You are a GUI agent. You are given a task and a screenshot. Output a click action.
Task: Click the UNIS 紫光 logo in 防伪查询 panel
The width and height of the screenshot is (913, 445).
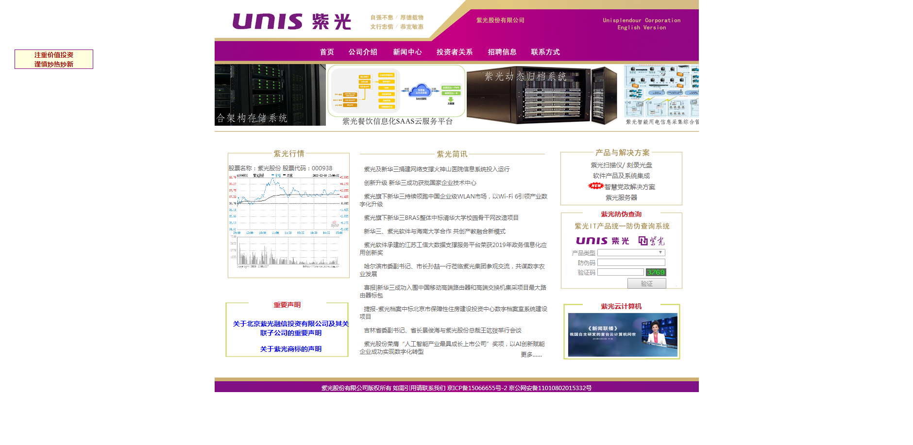click(x=602, y=241)
